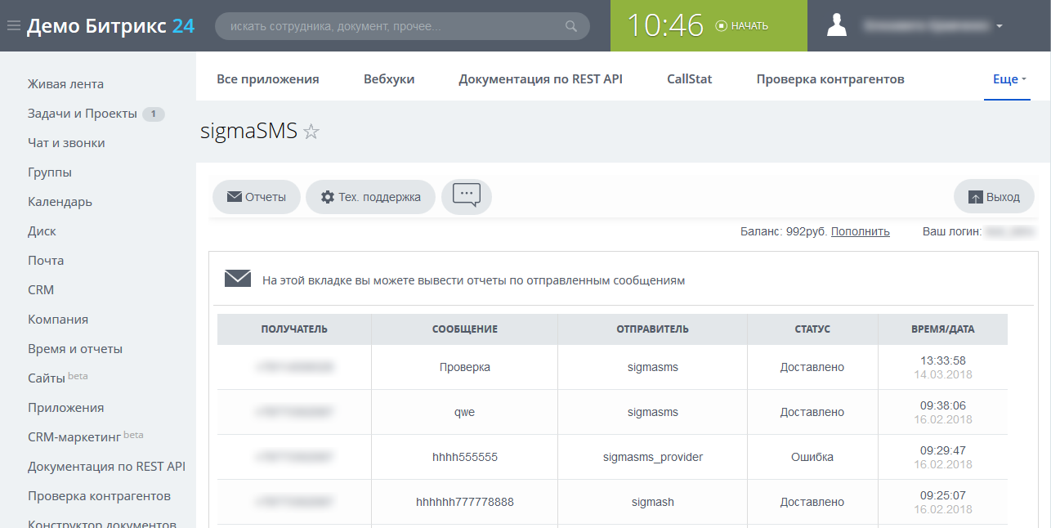The height and width of the screenshot is (528, 1051).
Task: Add sigmaSMS to favorites with the star
Action: pyautogui.click(x=311, y=132)
